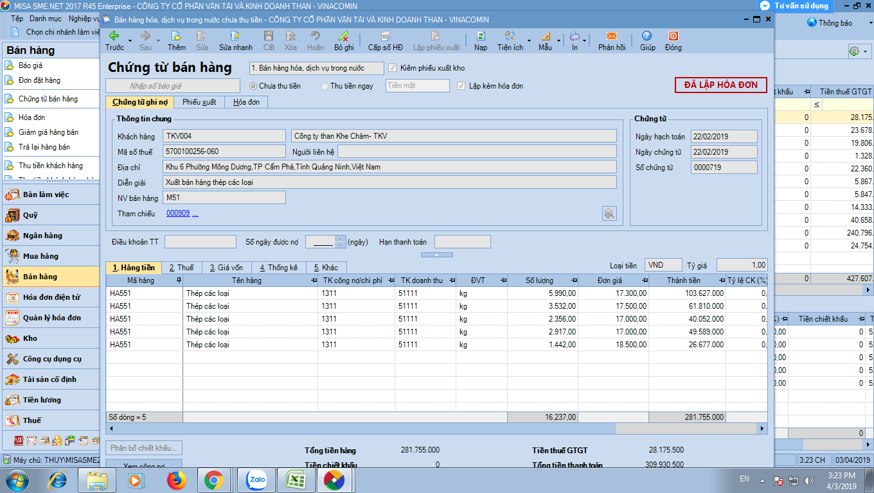
Task: Collapse the header panel with arrow toggle
Action: (x=436, y=255)
